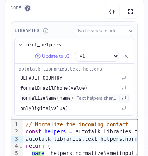Image resolution: width=148 pixels, height=156 pixels.
Task: Open the No libraries to add dropdown
Action: pyautogui.click(x=104, y=31)
